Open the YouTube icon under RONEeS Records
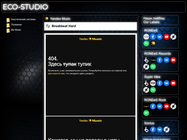The image size is (187, 140). point(173,60)
